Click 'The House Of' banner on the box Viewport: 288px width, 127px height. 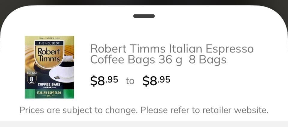49,43
